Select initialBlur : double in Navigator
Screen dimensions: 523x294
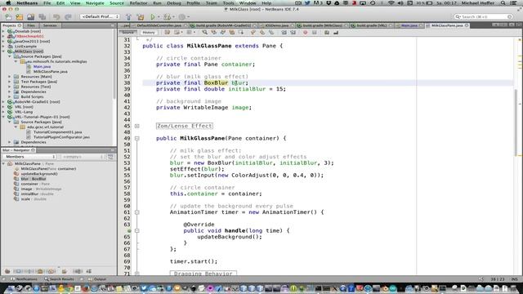click(x=37, y=194)
